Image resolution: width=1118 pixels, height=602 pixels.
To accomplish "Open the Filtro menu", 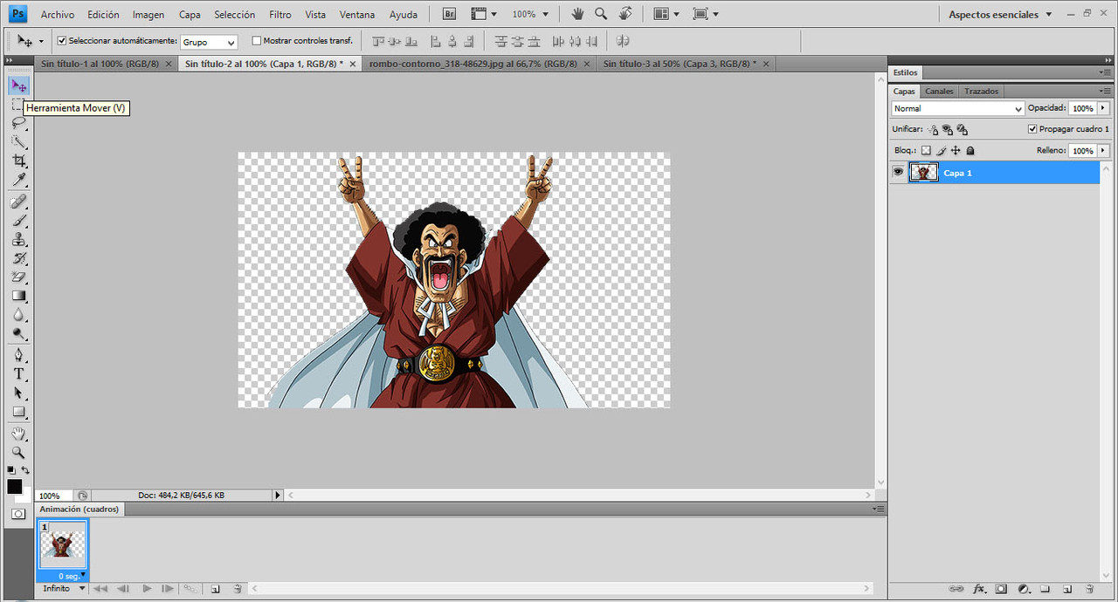I will pos(280,15).
